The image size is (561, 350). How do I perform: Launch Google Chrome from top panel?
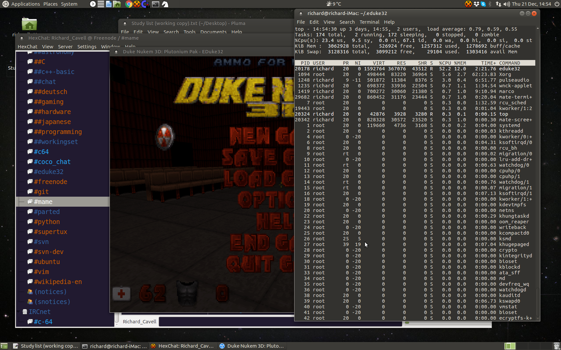click(129, 4)
